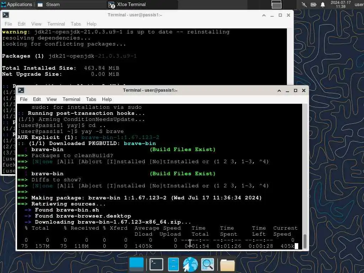The height and width of the screenshot is (273, 364).
Task: Click 'Retrieving sources...' line
Action: point(69,204)
